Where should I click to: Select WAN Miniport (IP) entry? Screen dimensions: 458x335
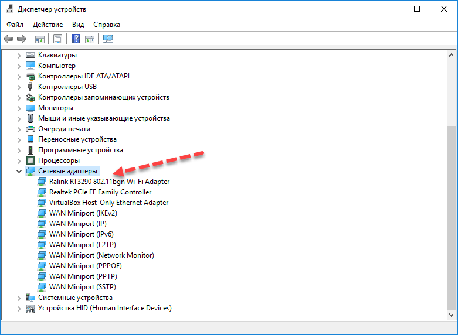coord(77,224)
